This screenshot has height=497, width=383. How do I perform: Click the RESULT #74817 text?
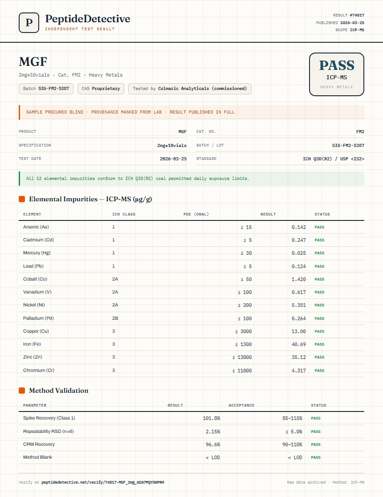click(x=348, y=15)
